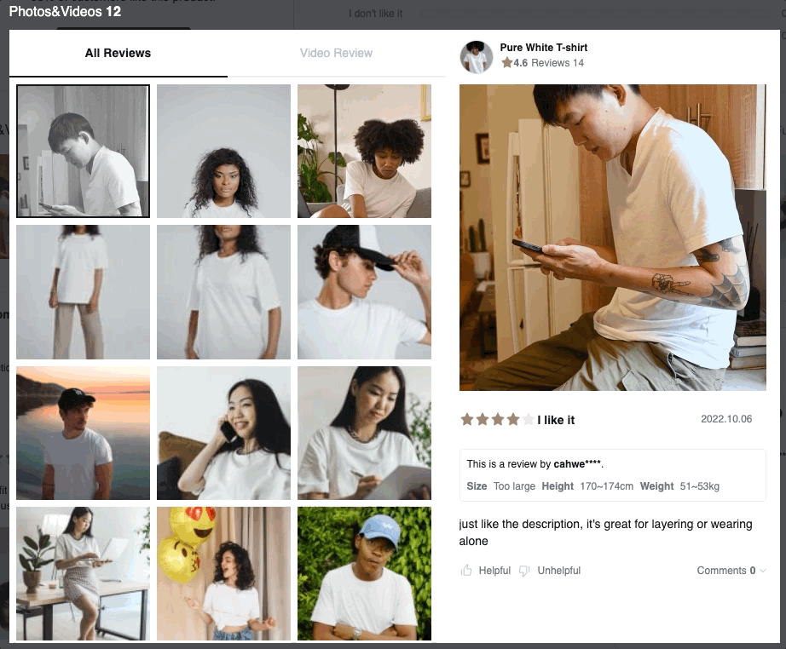Select the sunset lake photo thumbnail
This screenshot has height=649, width=786.
83,433
